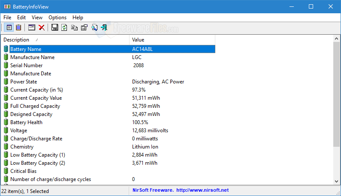
Task: Click battery icon beside Power State
Action: pos(6,82)
